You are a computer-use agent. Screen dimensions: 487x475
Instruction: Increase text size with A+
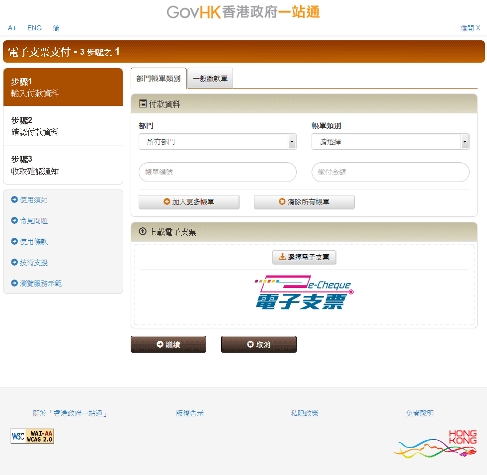tap(12, 28)
